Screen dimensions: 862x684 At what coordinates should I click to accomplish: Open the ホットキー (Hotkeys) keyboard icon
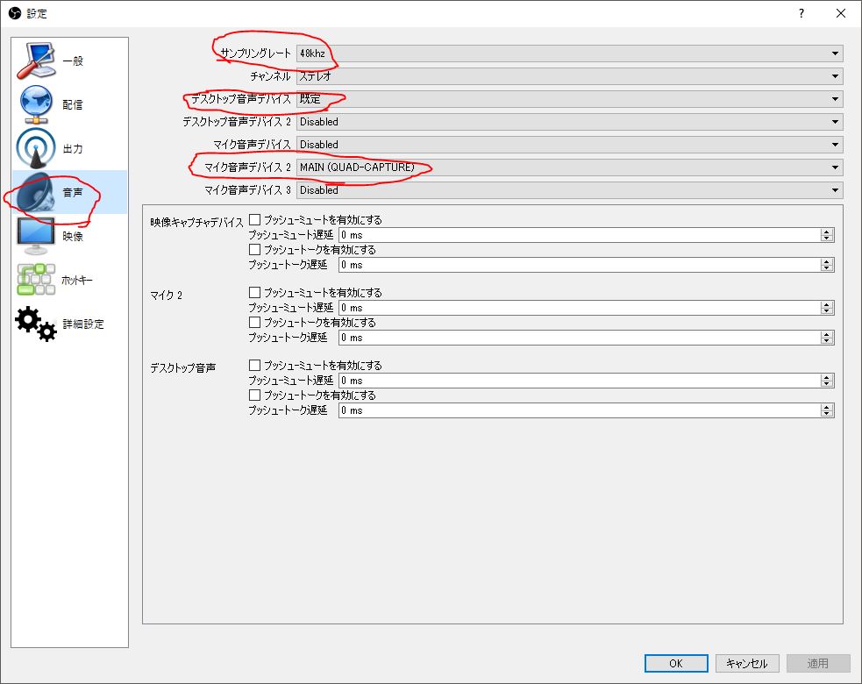(36, 280)
